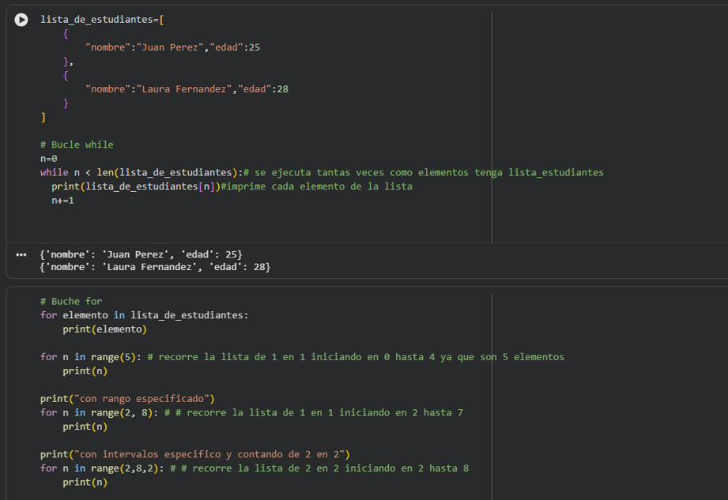The width and height of the screenshot is (728, 500).
Task: Click the "Juan Perez" dictionary line in code
Action: coord(173,47)
